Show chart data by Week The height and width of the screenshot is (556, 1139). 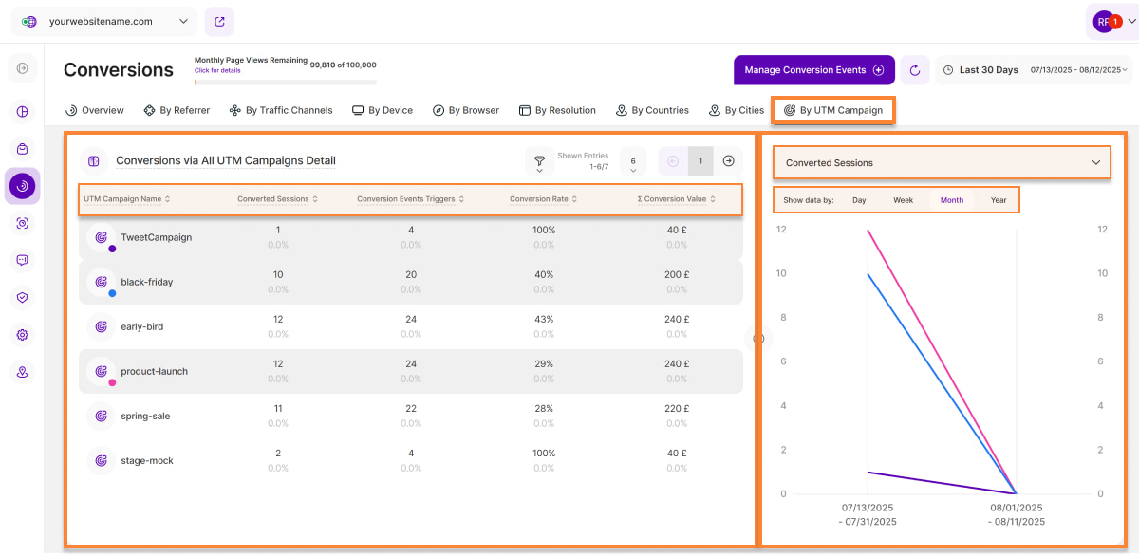click(x=903, y=200)
